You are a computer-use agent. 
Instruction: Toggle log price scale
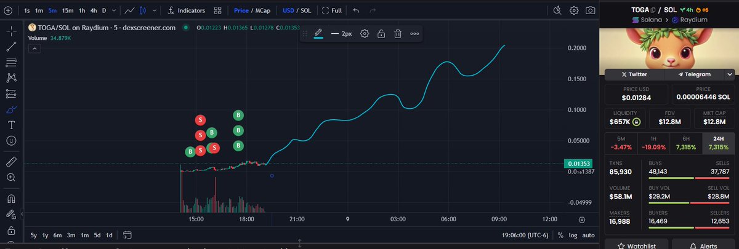click(x=573, y=235)
